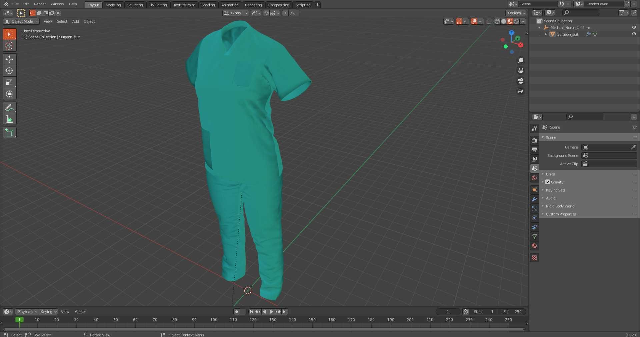Open the Modifier wrench properties tab
The width and height of the screenshot is (640, 337).
pos(534,199)
